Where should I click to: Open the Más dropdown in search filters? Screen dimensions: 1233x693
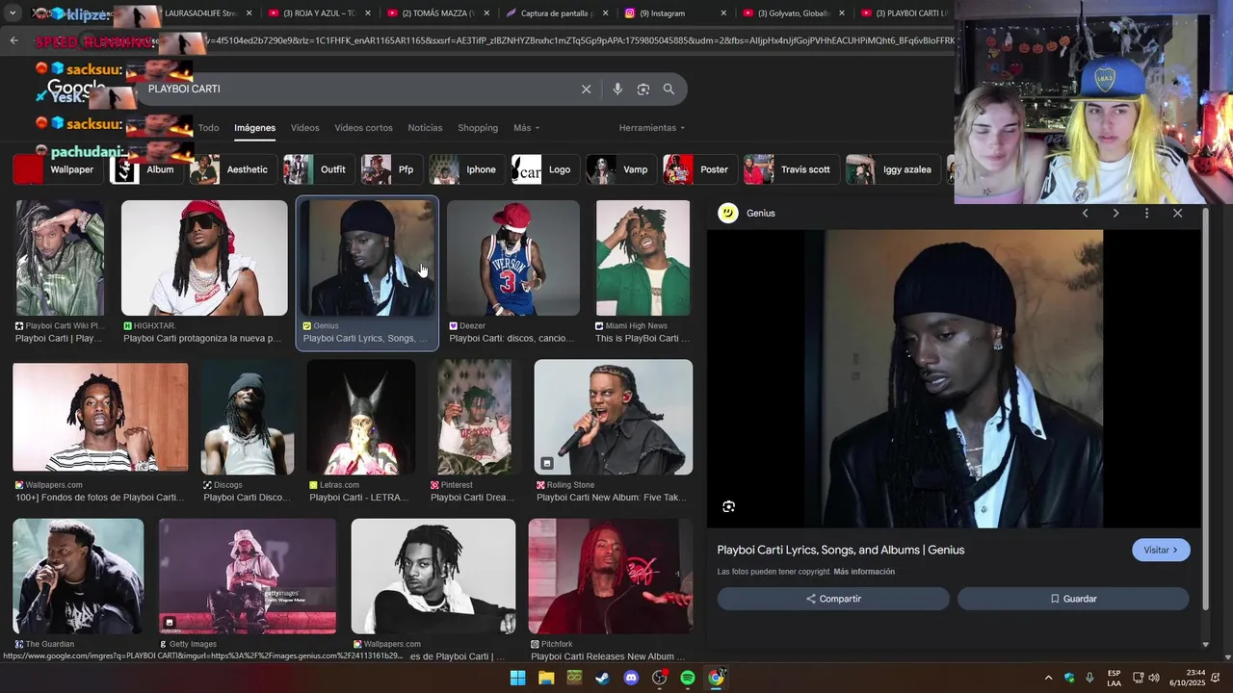526,128
